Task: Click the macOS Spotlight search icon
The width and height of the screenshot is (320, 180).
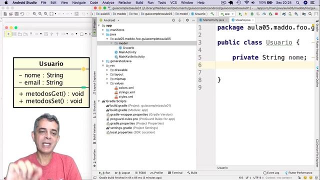Action: point(297,2)
